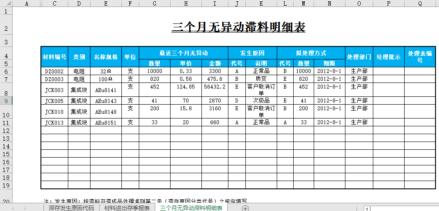Click the title 三个月无异动滞料明细表 cell

(x=238, y=27)
